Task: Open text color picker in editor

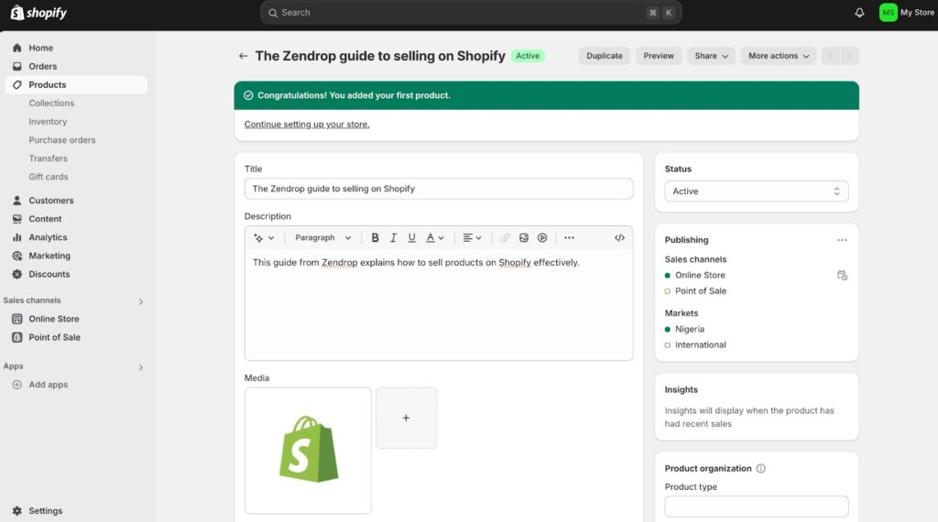Action: 435,237
